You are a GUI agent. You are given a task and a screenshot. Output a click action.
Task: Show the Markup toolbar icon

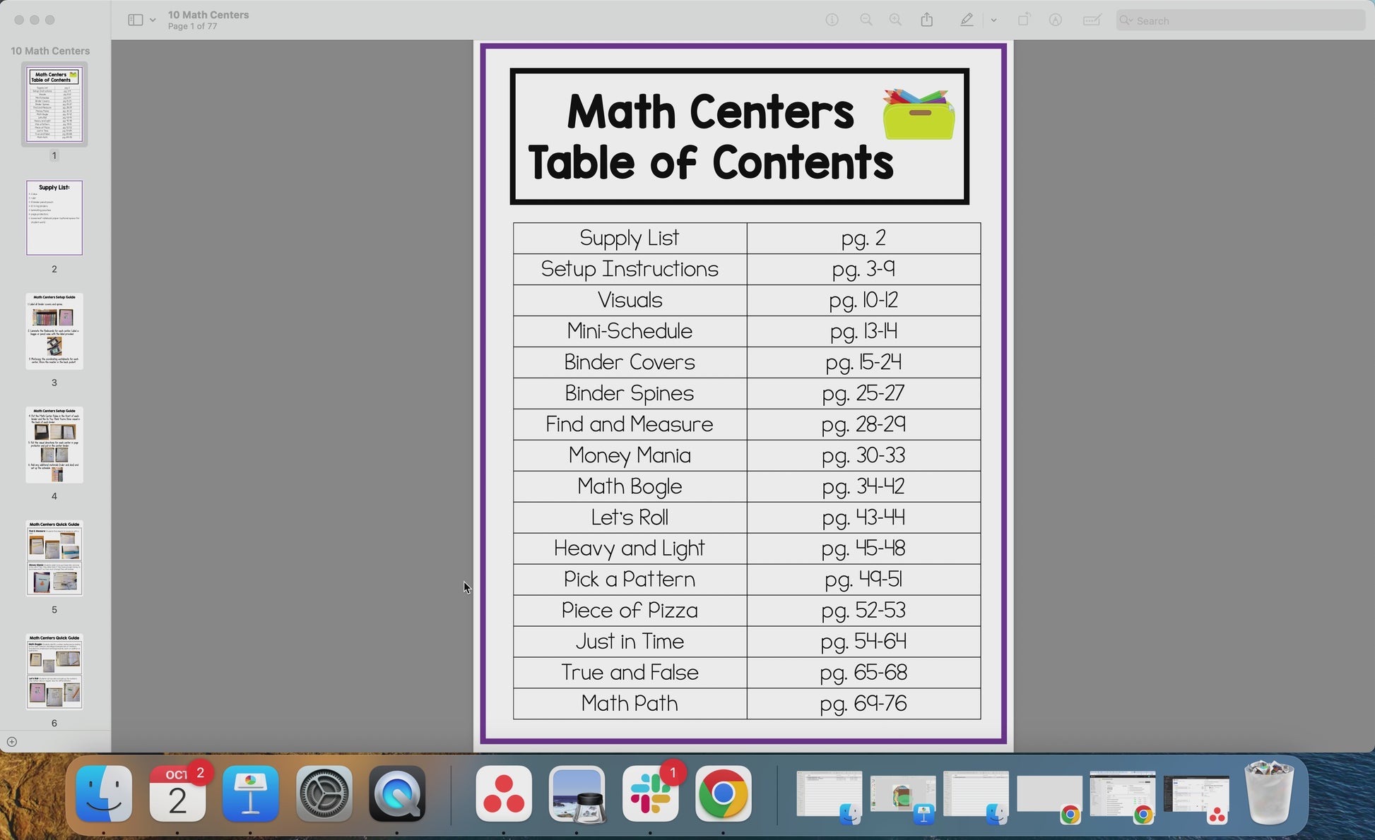click(x=1055, y=20)
